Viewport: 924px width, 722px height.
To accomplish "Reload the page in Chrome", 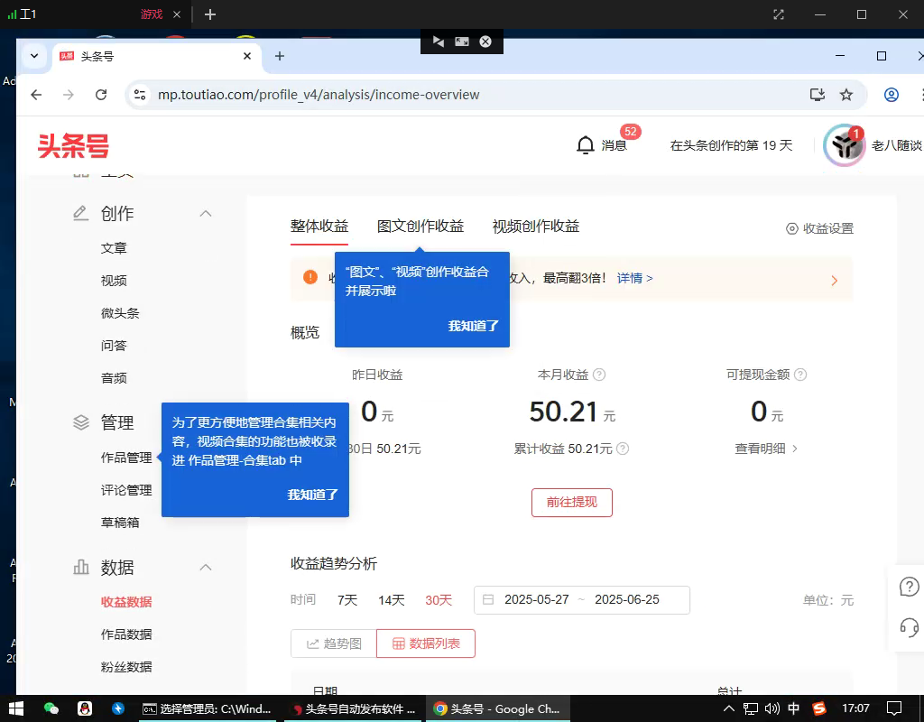I will tap(101, 95).
